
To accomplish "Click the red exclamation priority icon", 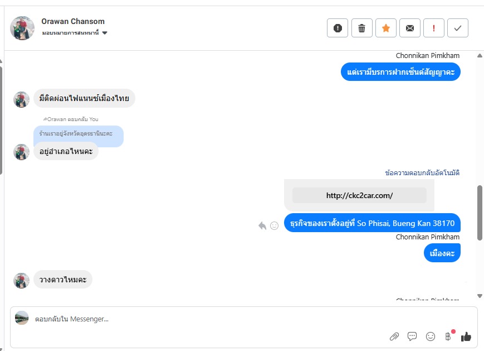I will coord(434,28).
